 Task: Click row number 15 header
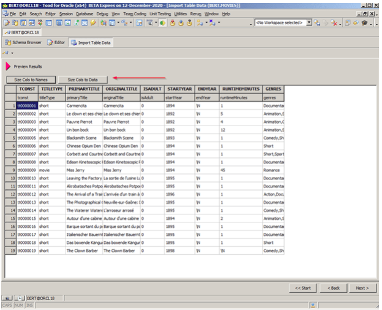[10, 219]
